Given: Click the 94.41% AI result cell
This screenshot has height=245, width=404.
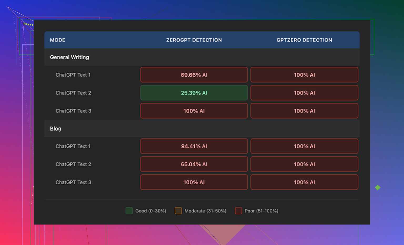Looking at the screenshot, I should (x=194, y=146).
